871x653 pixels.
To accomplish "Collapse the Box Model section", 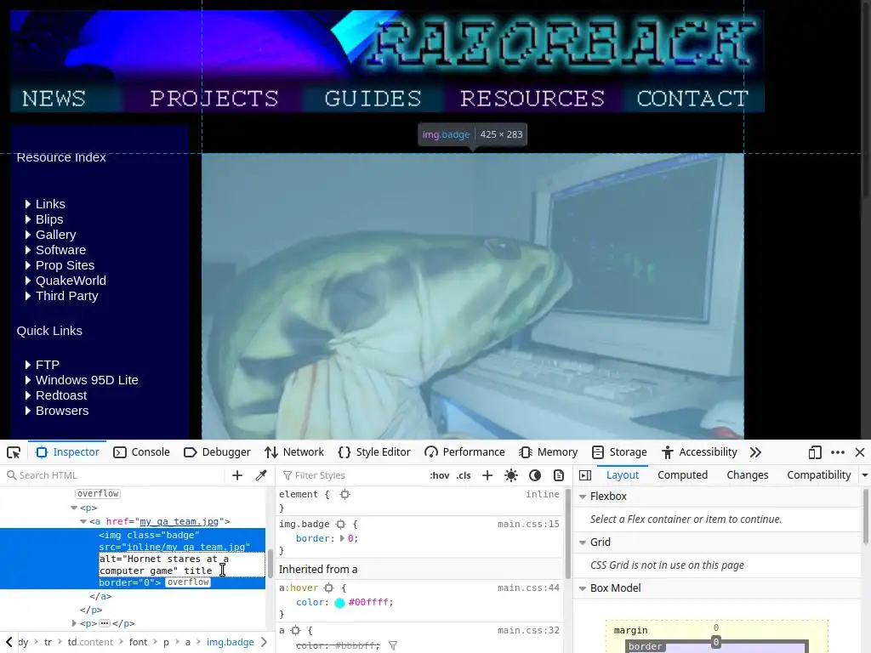I will point(583,588).
